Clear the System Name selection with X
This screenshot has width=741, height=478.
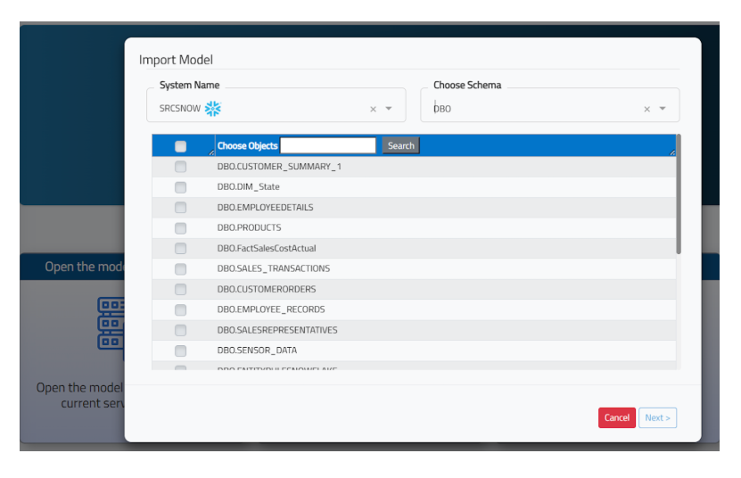click(373, 110)
